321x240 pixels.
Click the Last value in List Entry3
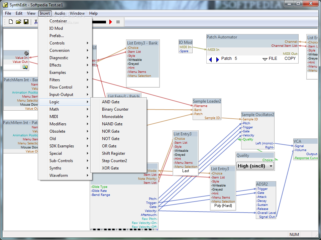click(x=186, y=171)
